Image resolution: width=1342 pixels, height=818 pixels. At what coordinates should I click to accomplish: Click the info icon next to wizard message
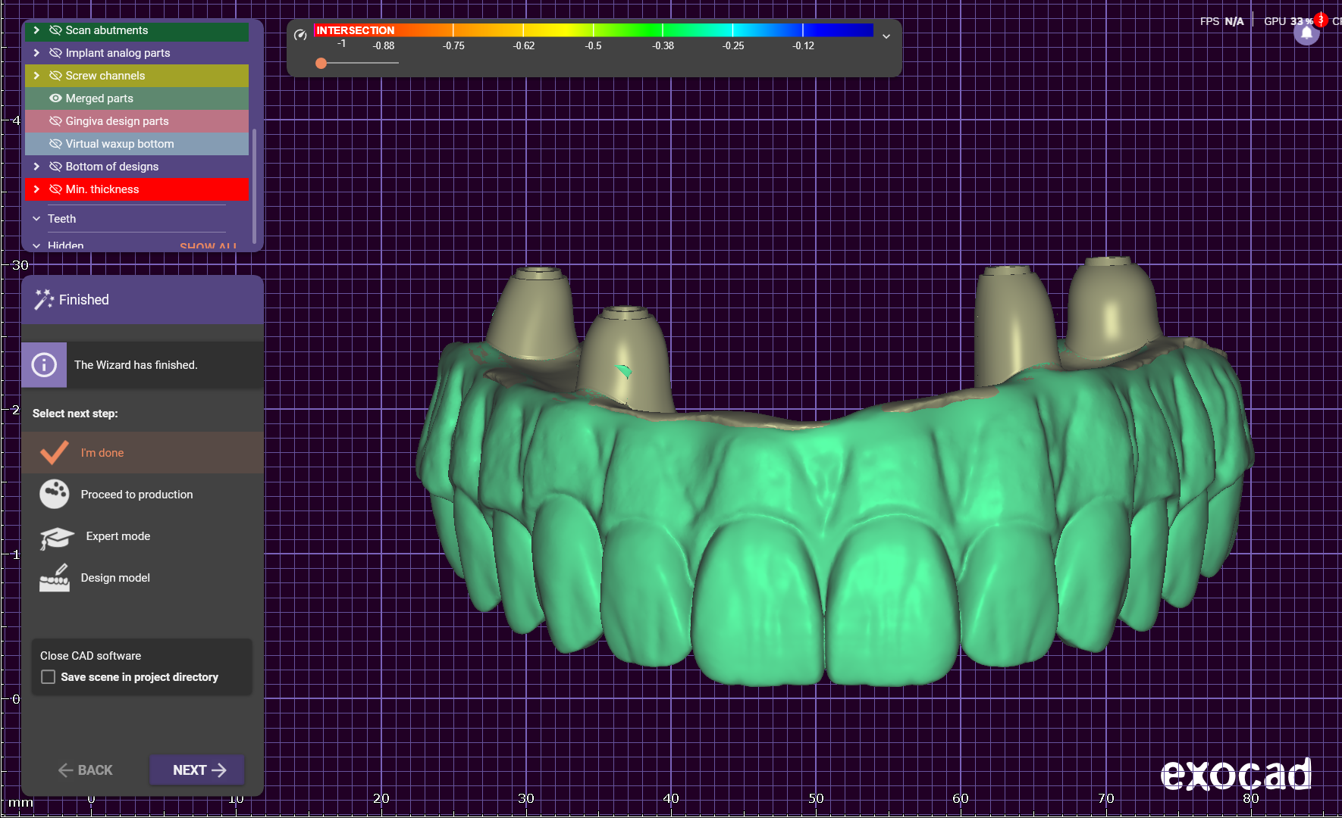click(44, 365)
